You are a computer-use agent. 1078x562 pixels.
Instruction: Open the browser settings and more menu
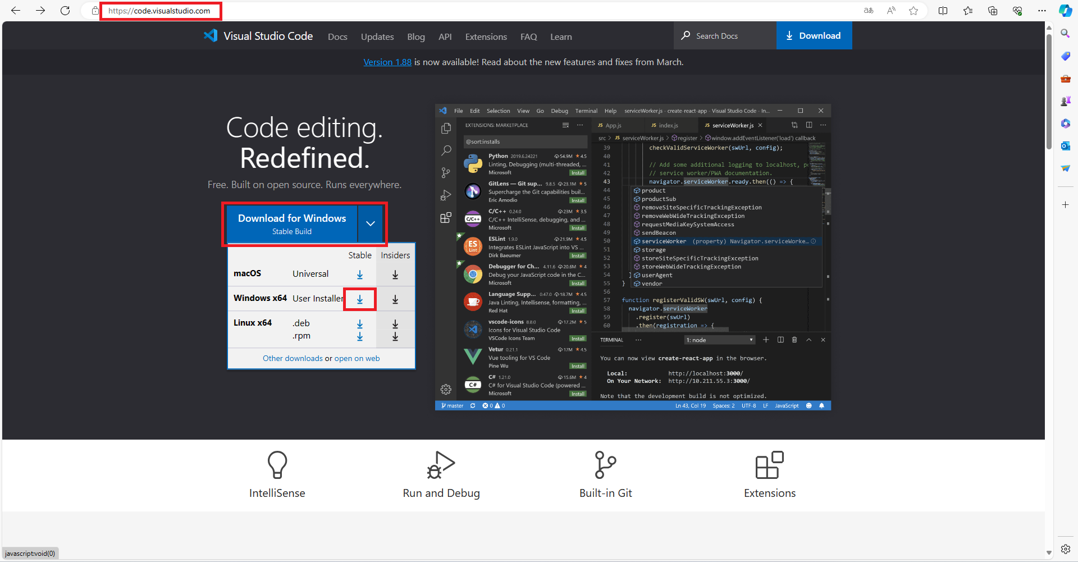click(x=1042, y=11)
